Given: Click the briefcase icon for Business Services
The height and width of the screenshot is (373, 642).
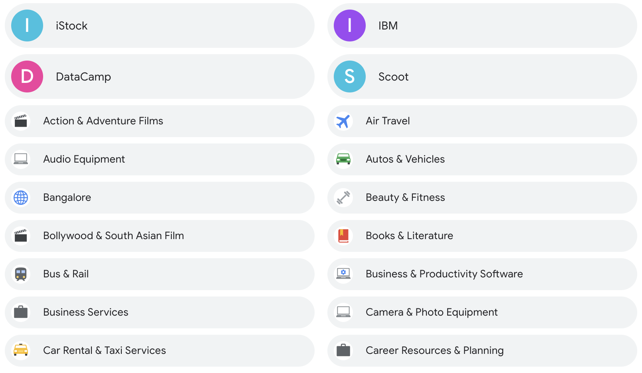Looking at the screenshot, I should point(21,312).
